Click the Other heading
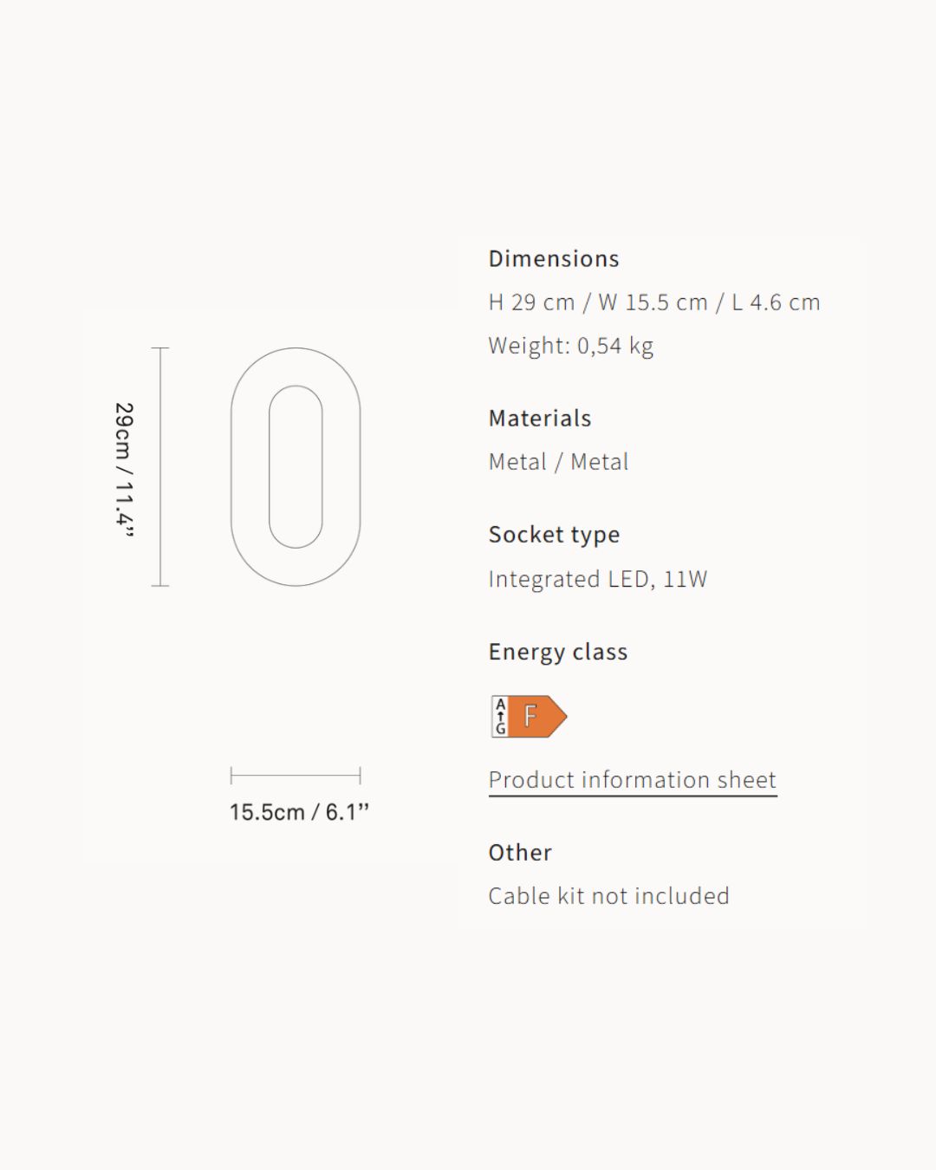 point(520,853)
